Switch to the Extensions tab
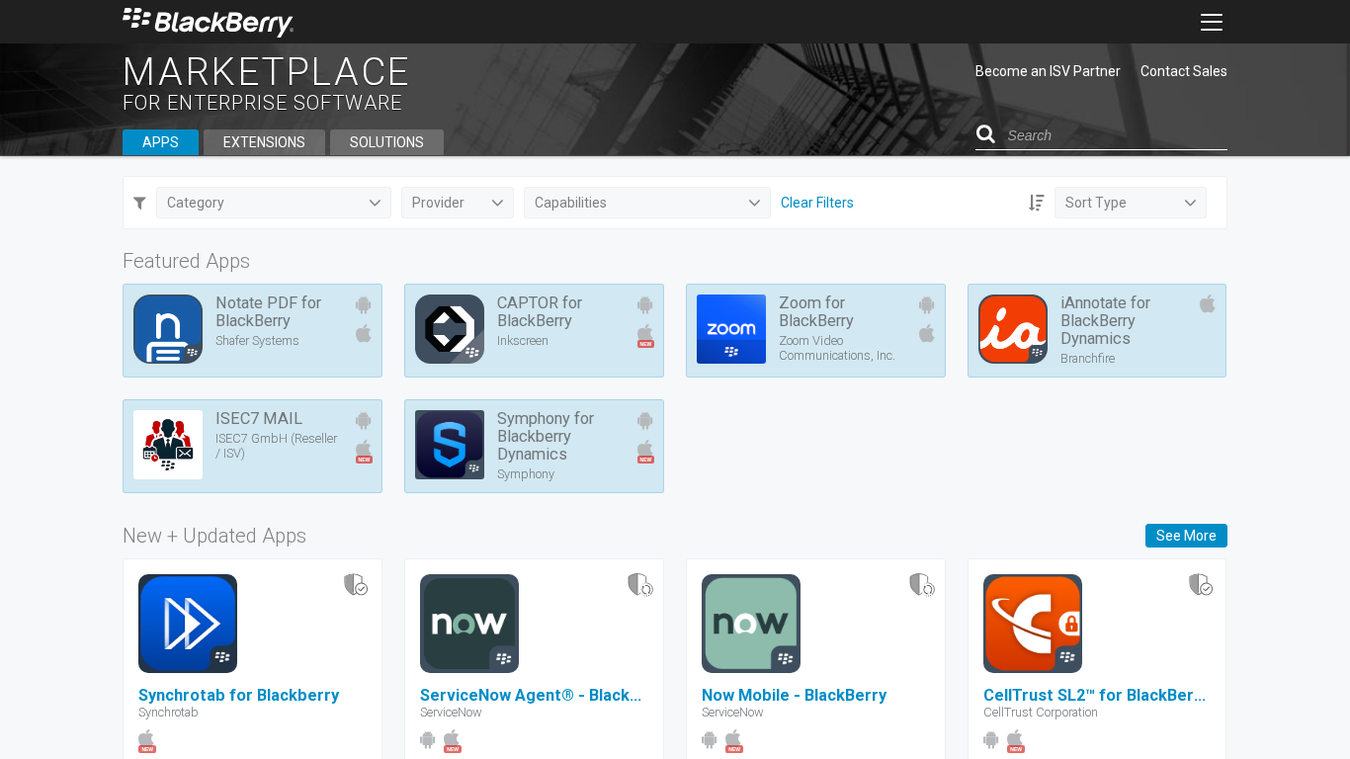 tap(264, 142)
